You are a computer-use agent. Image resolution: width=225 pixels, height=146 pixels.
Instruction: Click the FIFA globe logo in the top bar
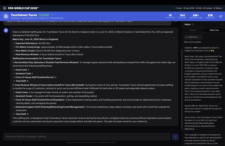point(4,8)
